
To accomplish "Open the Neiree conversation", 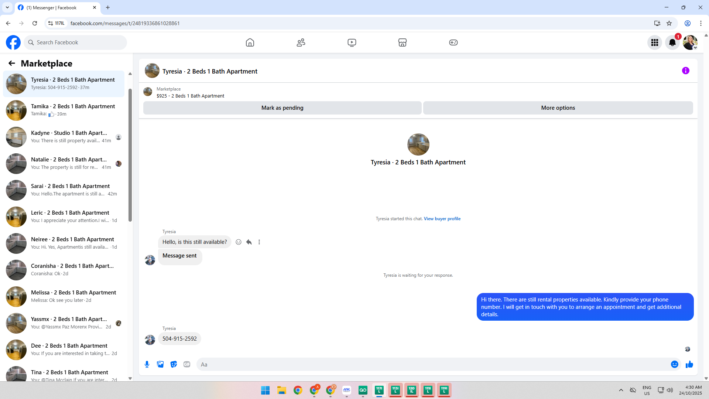I will tap(64, 243).
